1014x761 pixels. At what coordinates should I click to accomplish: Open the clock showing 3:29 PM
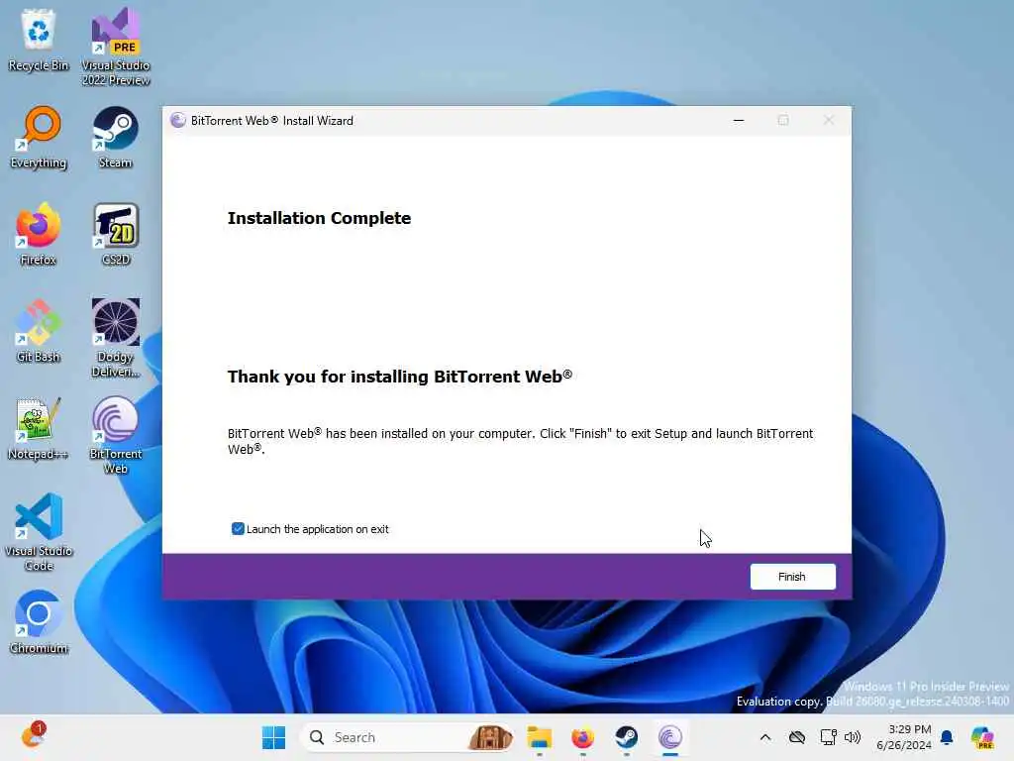904,737
